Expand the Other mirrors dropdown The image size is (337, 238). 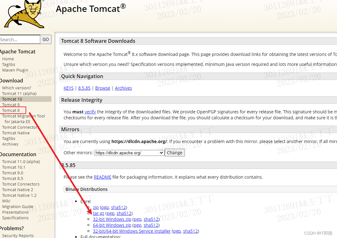point(129,153)
